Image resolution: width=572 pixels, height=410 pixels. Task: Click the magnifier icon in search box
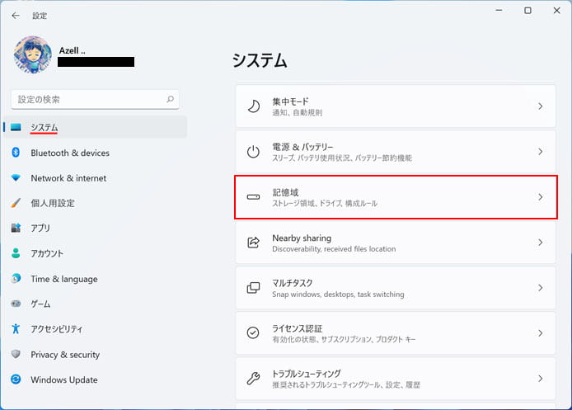[x=170, y=99]
